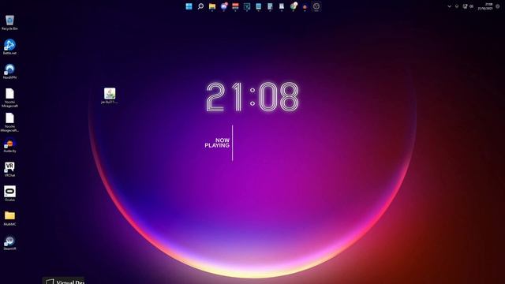Select the VRChat desktop shortcut

[x=9, y=170]
